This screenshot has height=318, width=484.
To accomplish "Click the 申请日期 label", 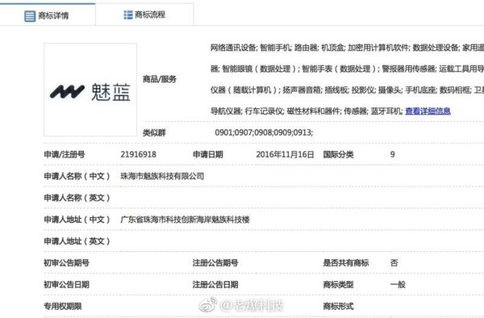I will pyautogui.click(x=208, y=154).
